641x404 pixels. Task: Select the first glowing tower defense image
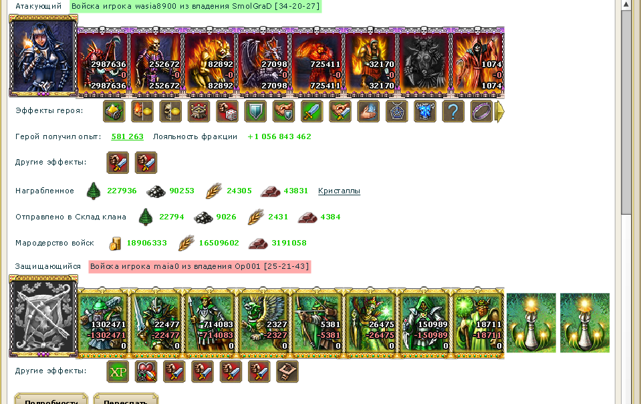click(x=531, y=322)
